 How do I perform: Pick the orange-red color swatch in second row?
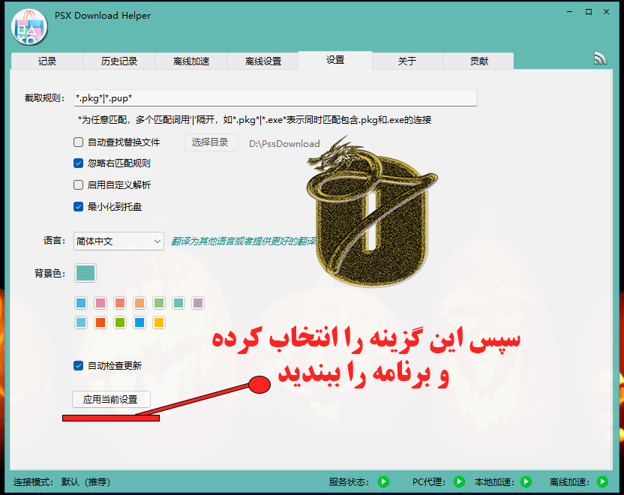click(100, 322)
